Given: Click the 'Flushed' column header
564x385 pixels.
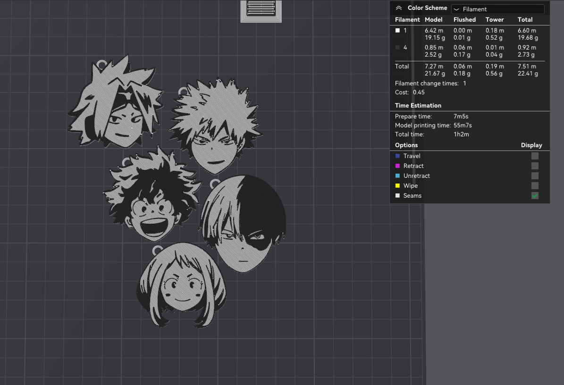Looking at the screenshot, I should (x=464, y=20).
